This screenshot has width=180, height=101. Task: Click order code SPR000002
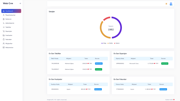coord(120,64)
